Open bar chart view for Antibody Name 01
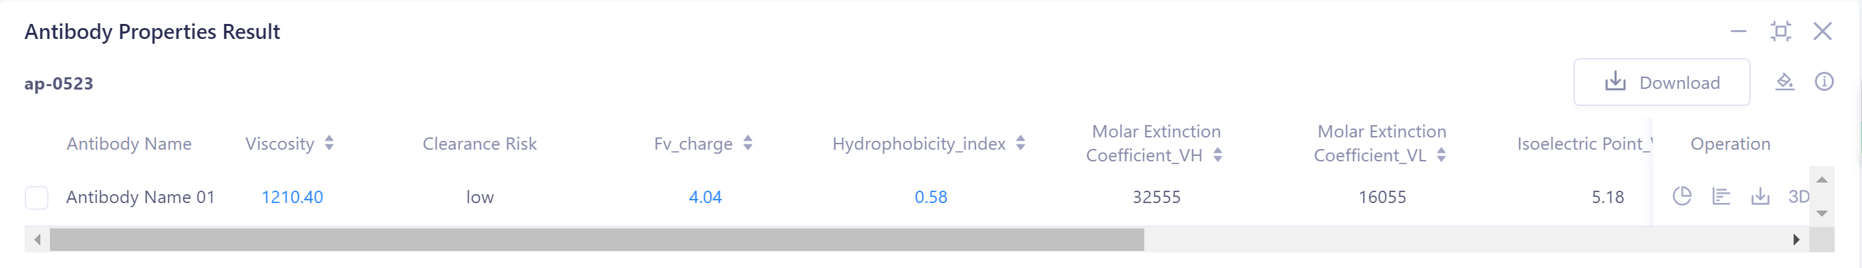The height and width of the screenshot is (268, 1862). pos(1721,196)
